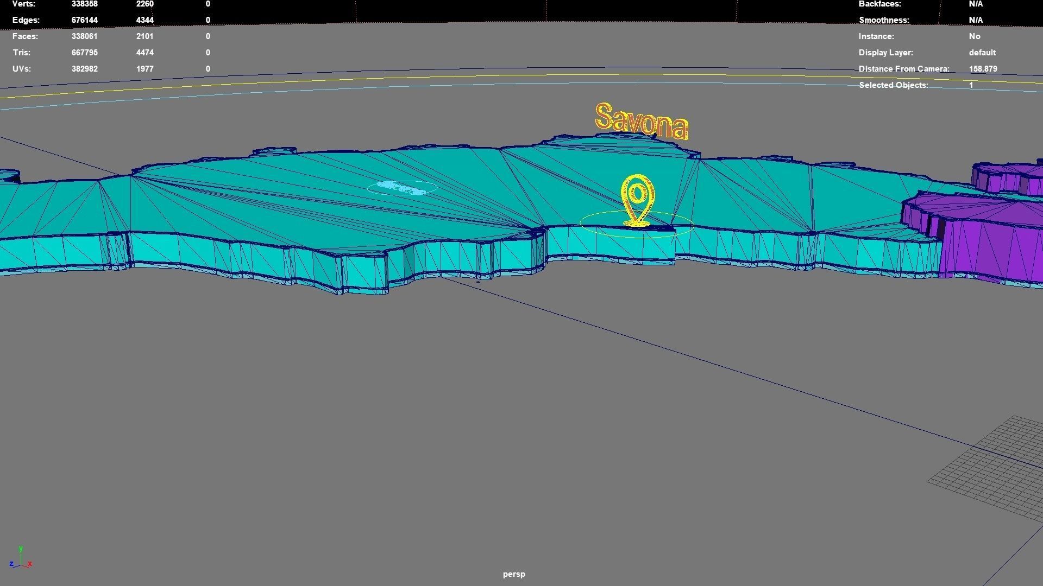The width and height of the screenshot is (1043, 586).
Task: Click the Faces label in HUD
Action: click(25, 36)
